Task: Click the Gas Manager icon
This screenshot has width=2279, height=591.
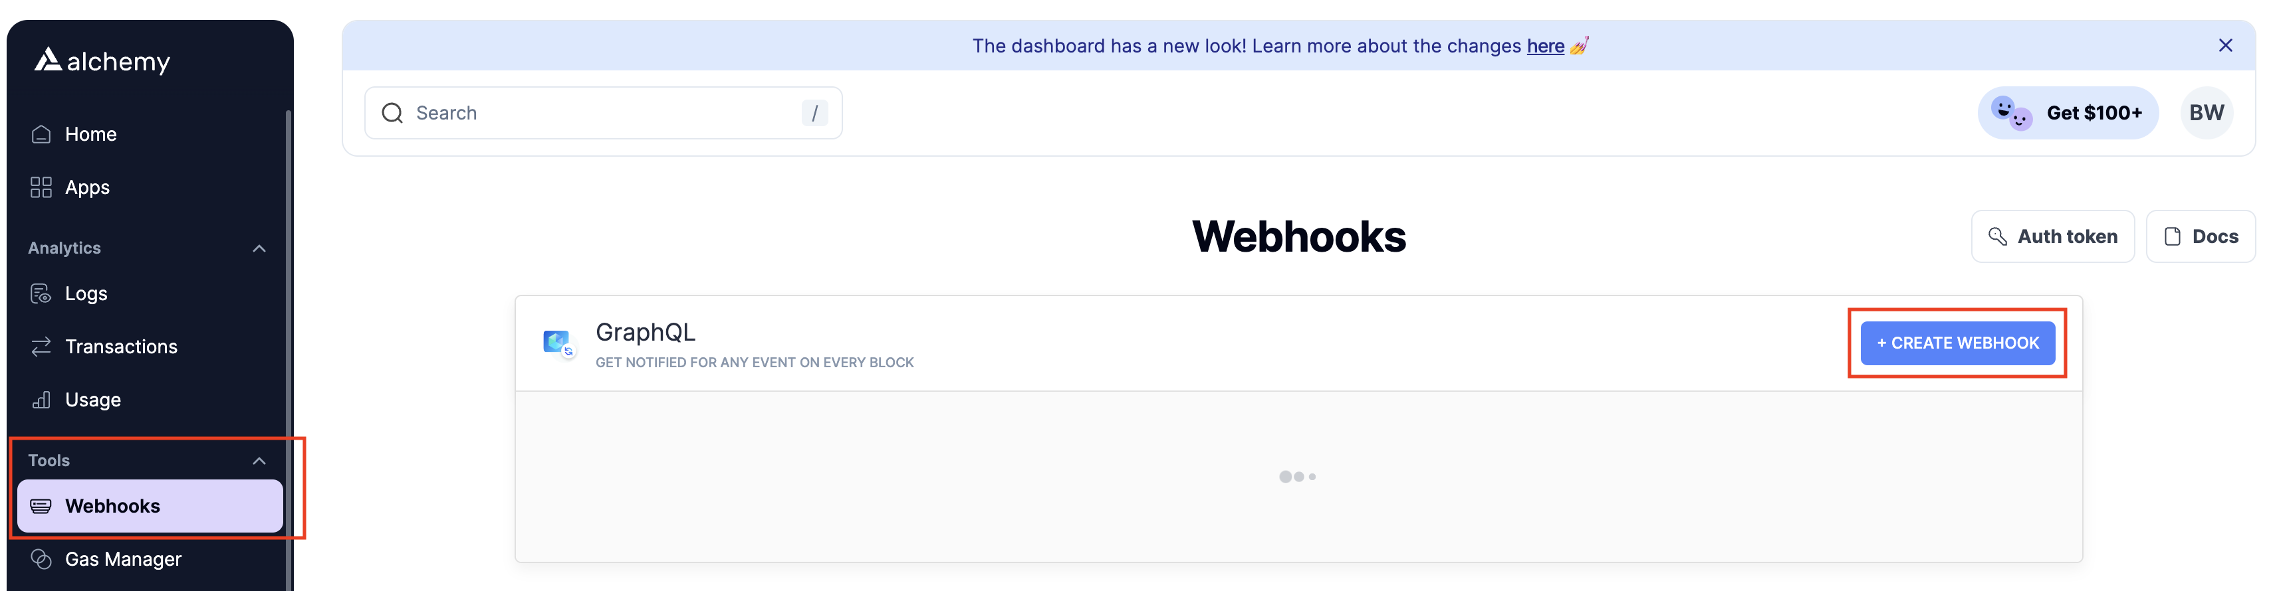Action: pyautogui.click(x=41, y=558)
